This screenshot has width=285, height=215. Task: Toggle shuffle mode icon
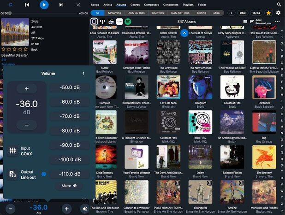coord(78,5)
